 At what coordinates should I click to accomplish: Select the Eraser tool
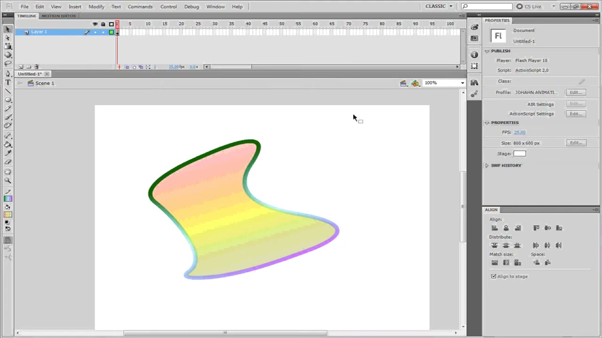(8, 162)
